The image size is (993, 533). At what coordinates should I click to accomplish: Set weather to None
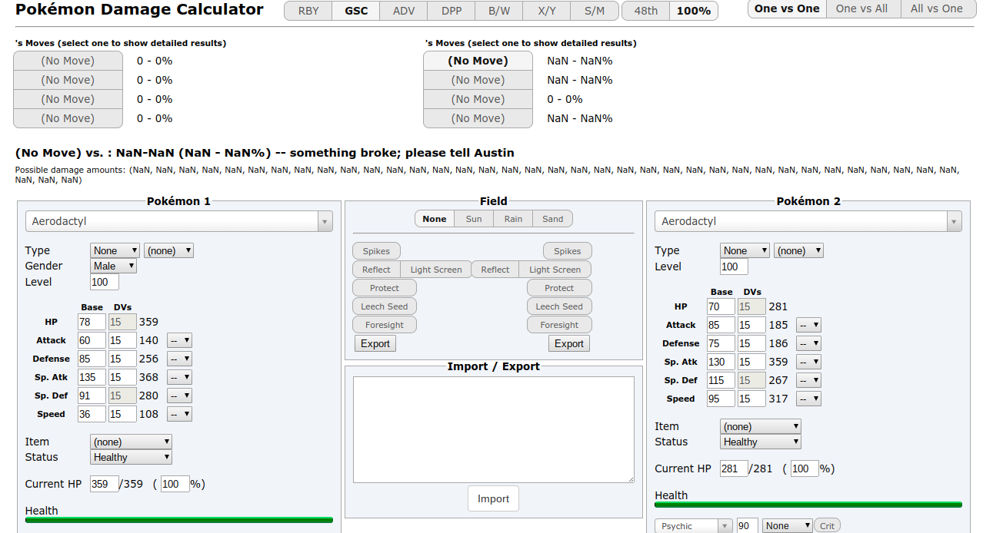[x=435, y=219]
